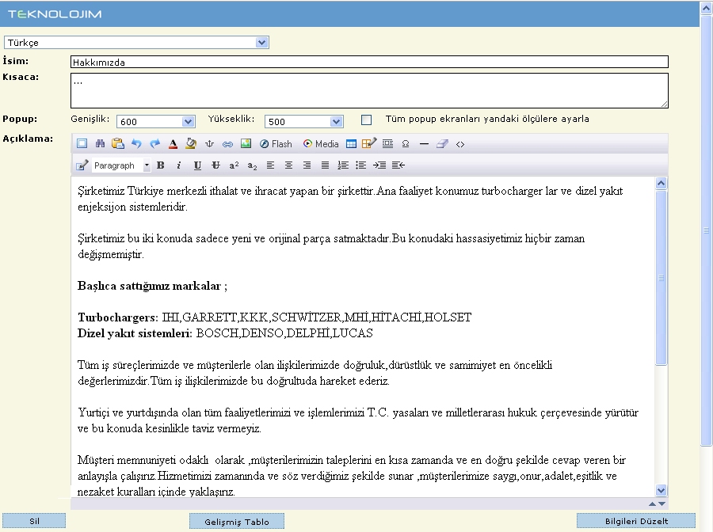This screenshot has height=532, width=713.
Task: Open find and replace (binoculars icon)
Action: click(100, 144)
